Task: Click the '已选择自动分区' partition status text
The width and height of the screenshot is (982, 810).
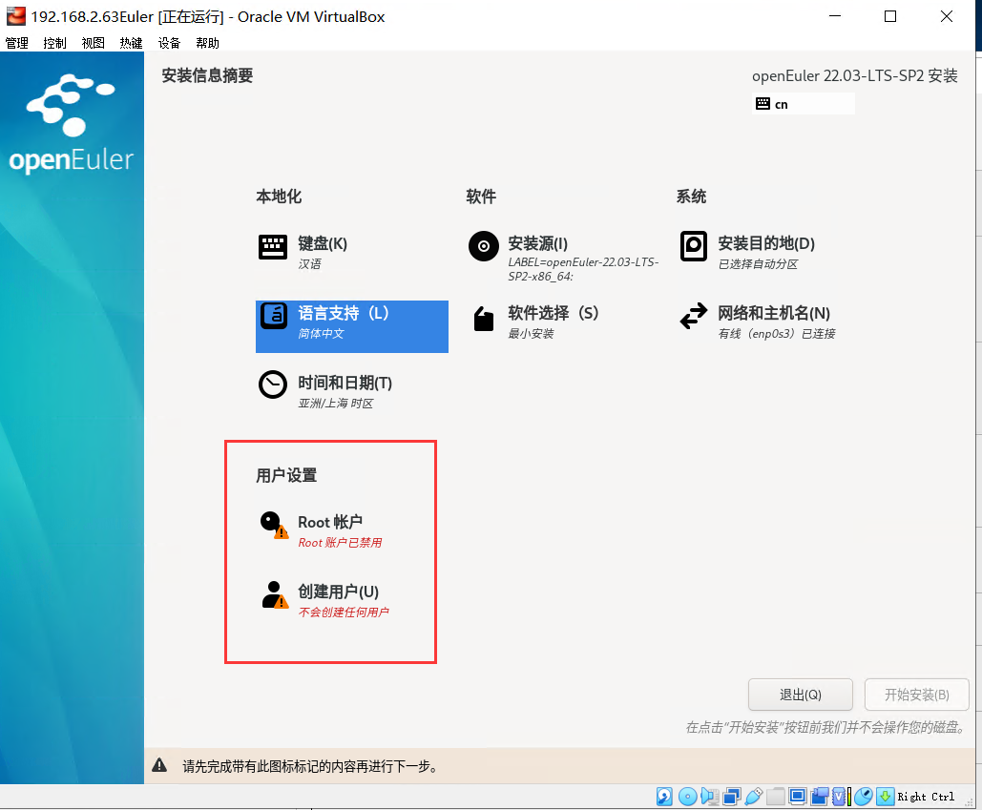Action: click(x=758, y=264)
